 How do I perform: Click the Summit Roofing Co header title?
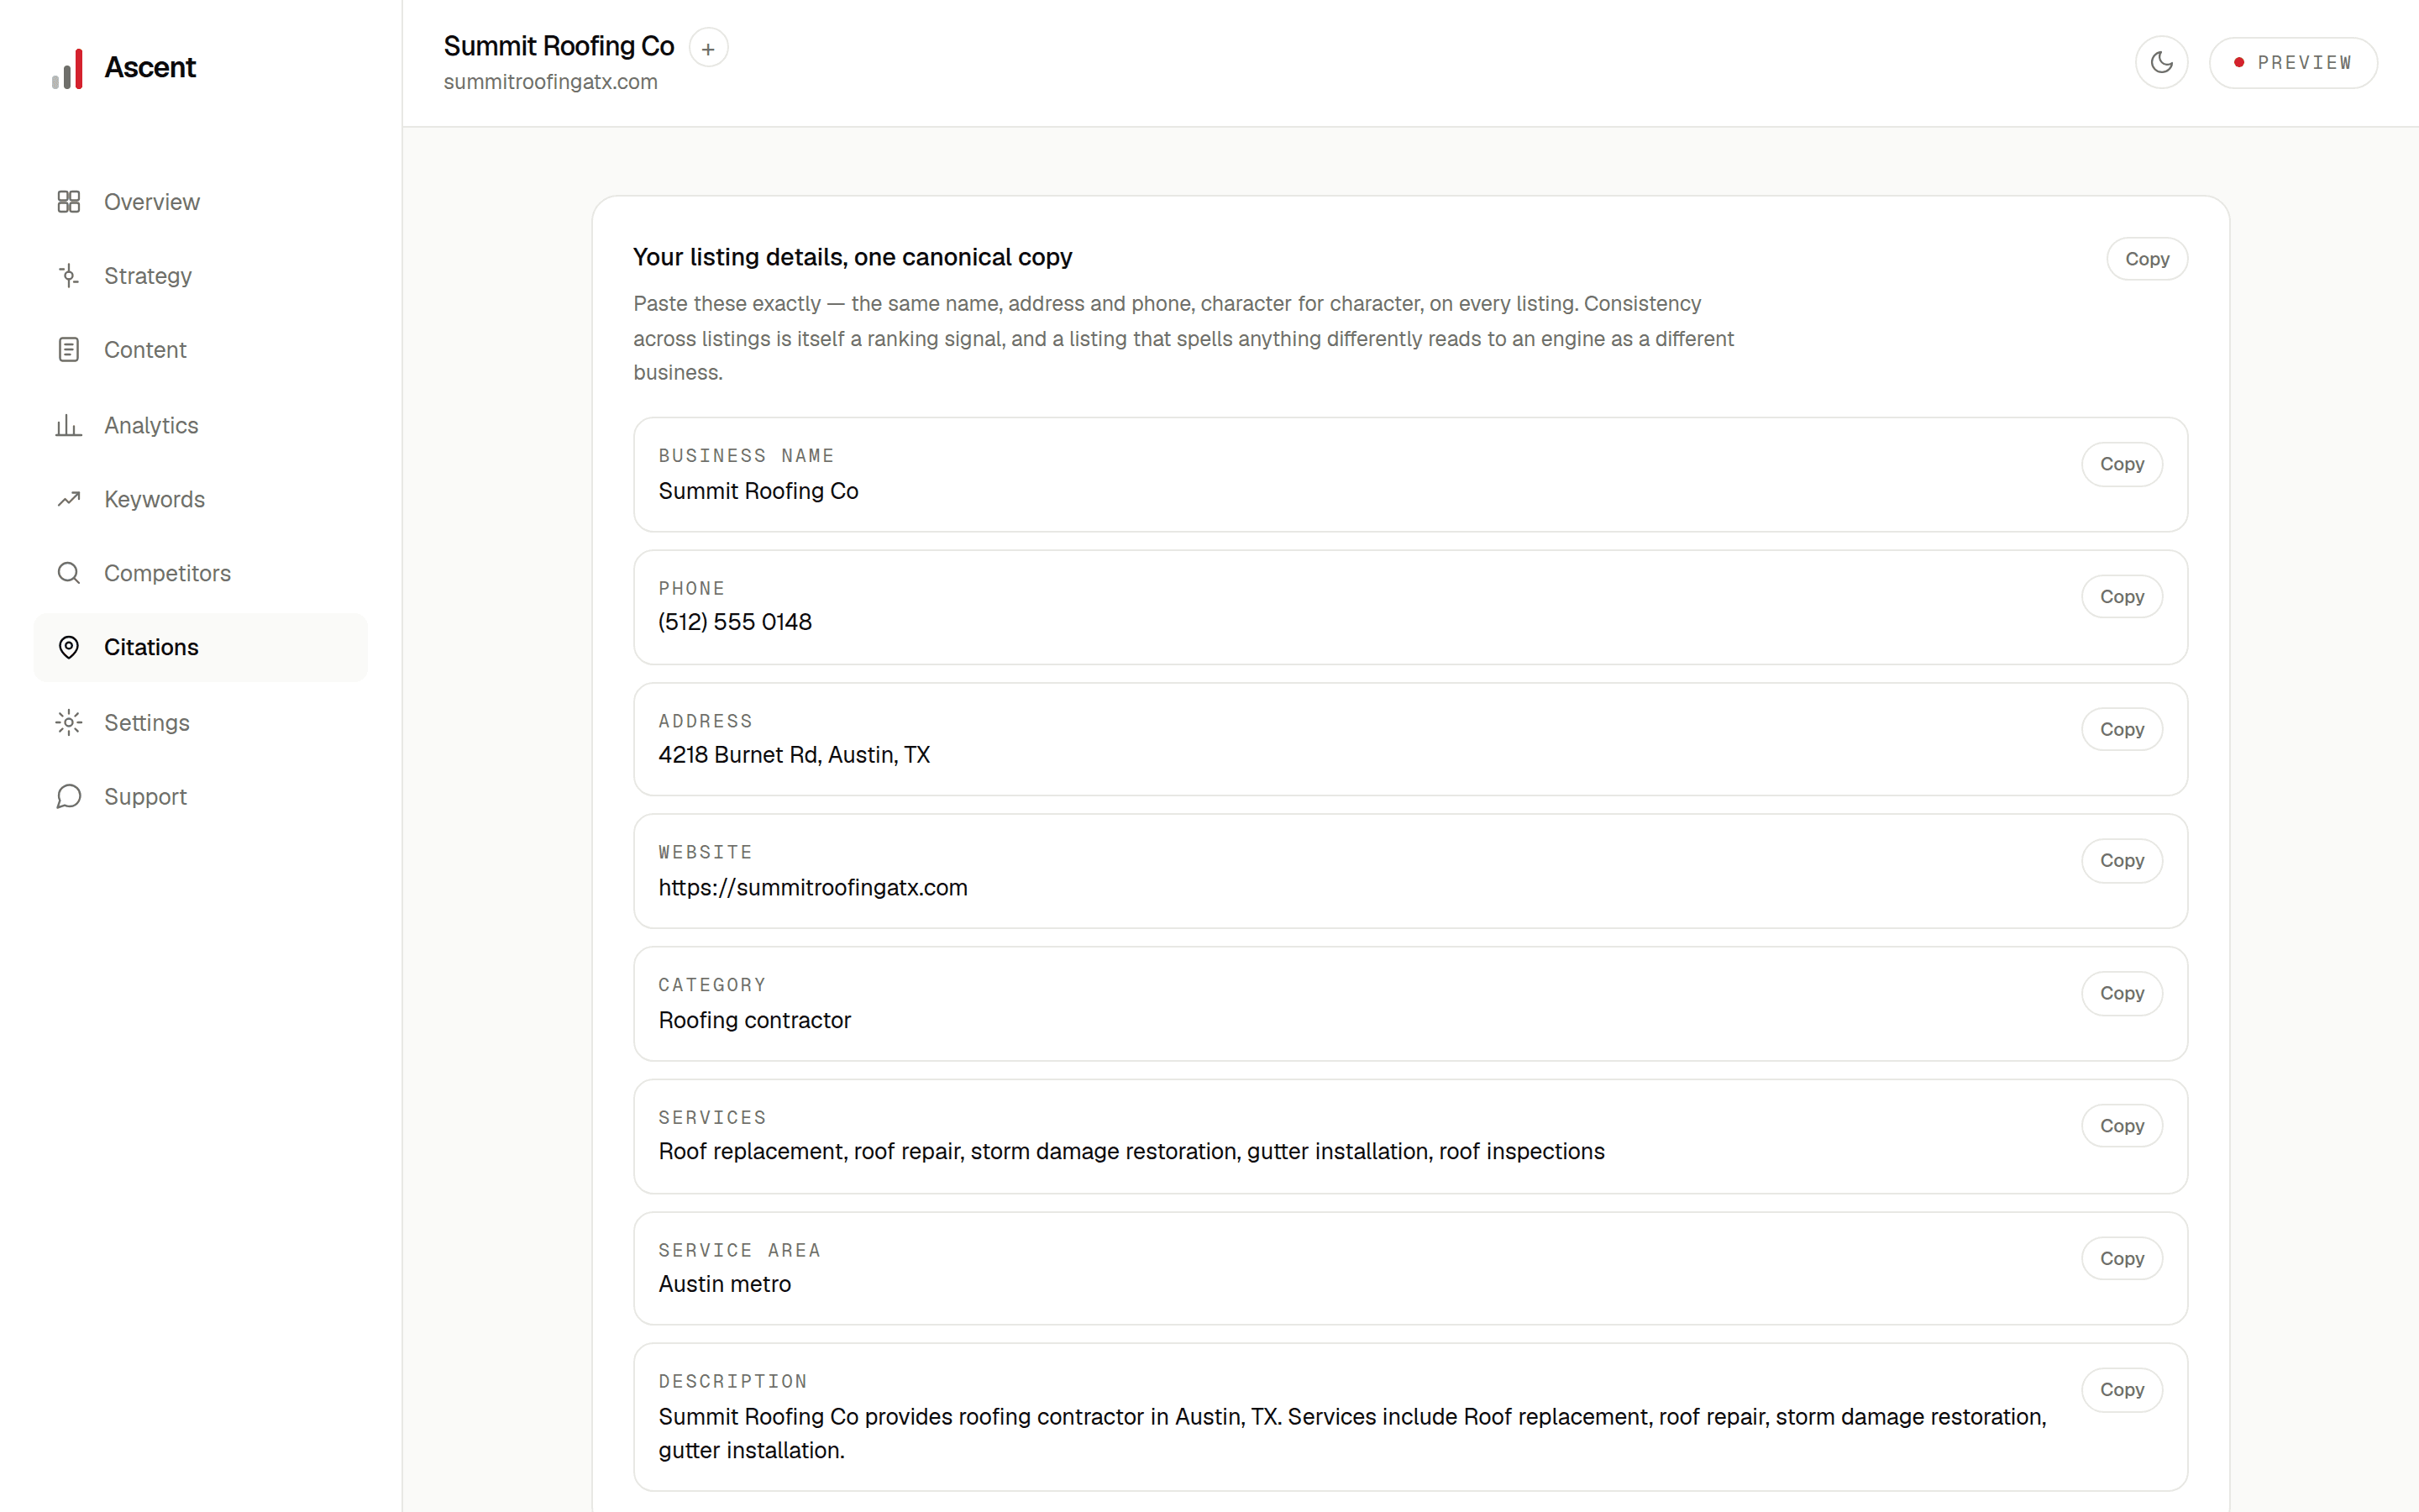(559, 46)
